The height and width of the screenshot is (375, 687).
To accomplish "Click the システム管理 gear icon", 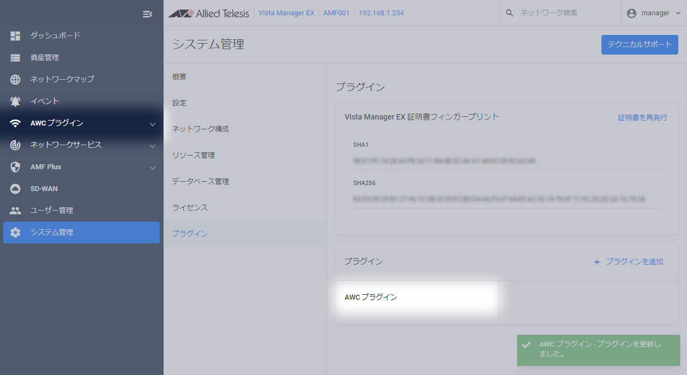I will coord(15,232).
